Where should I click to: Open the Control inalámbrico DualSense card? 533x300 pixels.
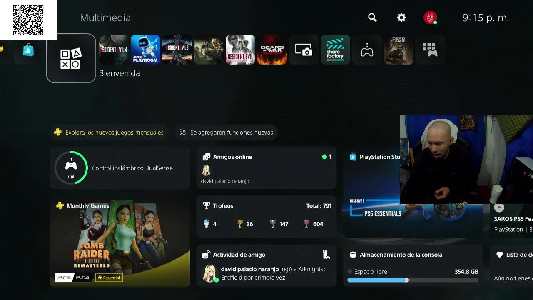coord(120,168)
